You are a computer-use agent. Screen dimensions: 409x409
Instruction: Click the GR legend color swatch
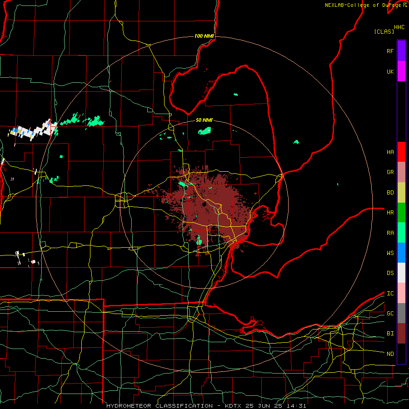point(401,172)
